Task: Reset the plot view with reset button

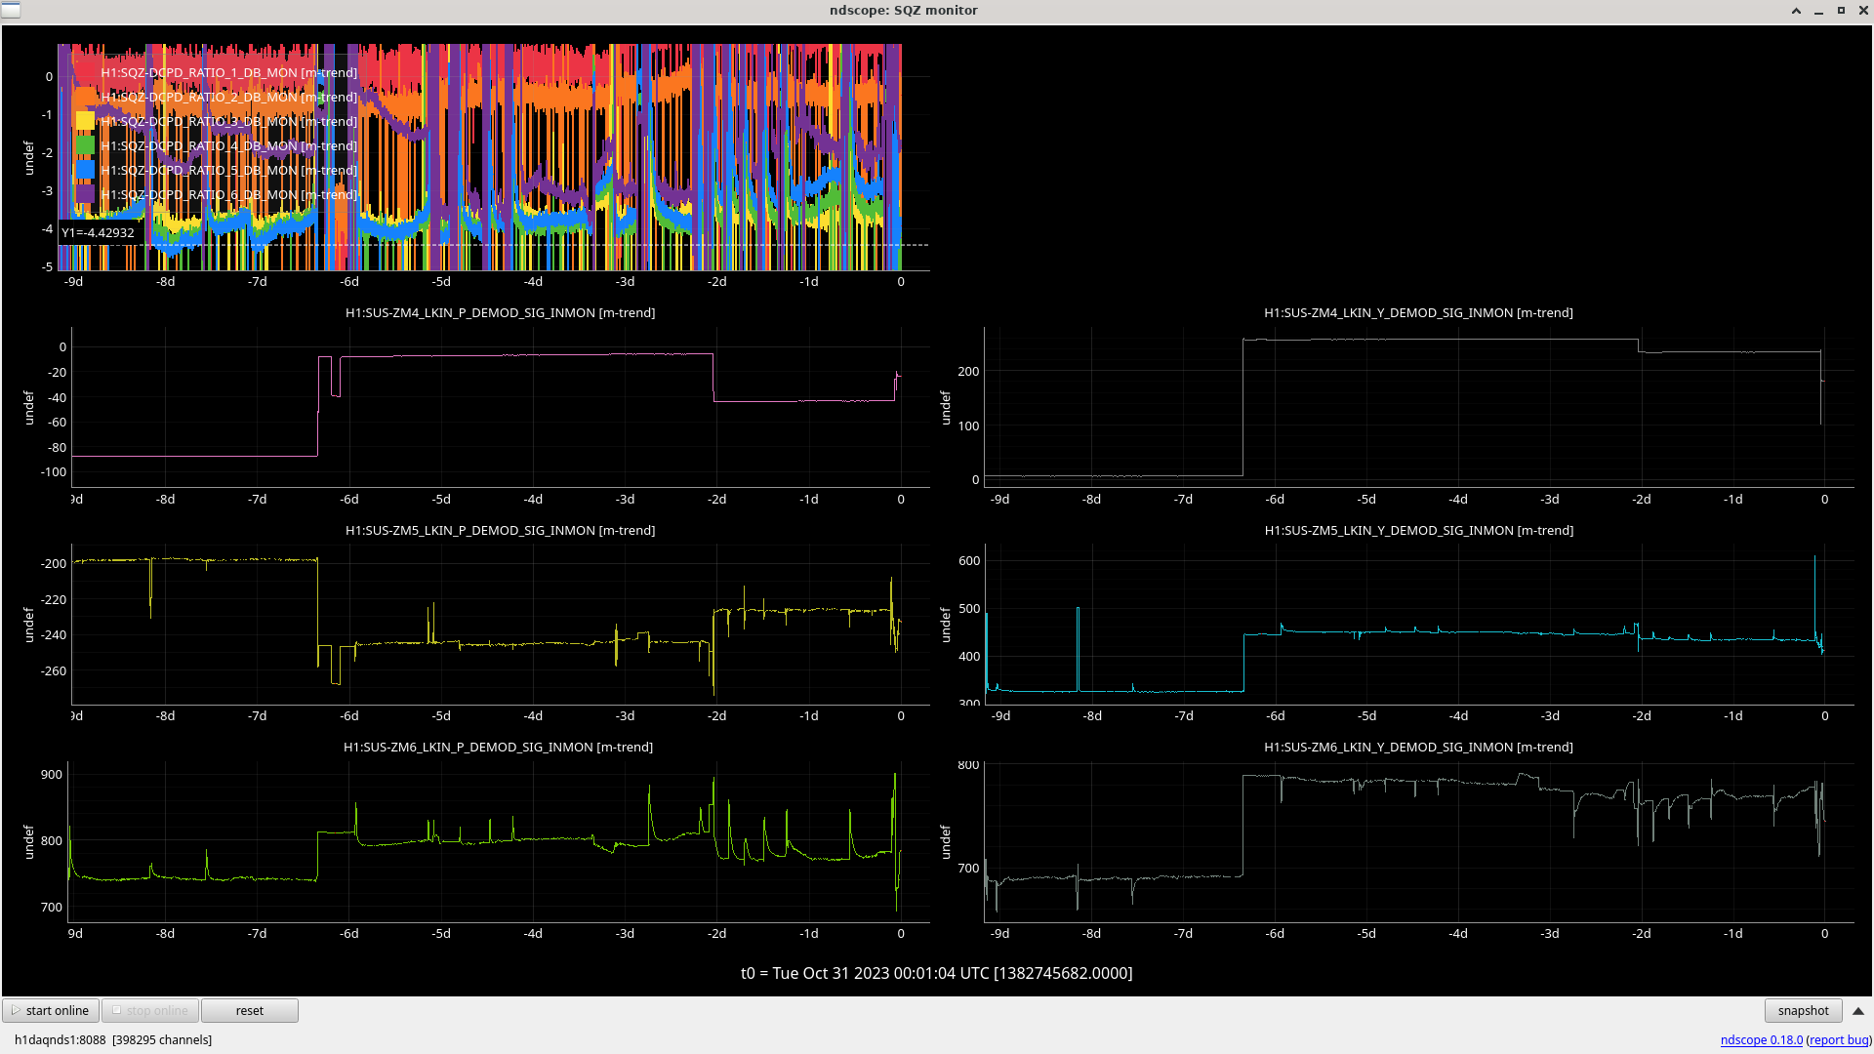Action: coord(250,1010)
